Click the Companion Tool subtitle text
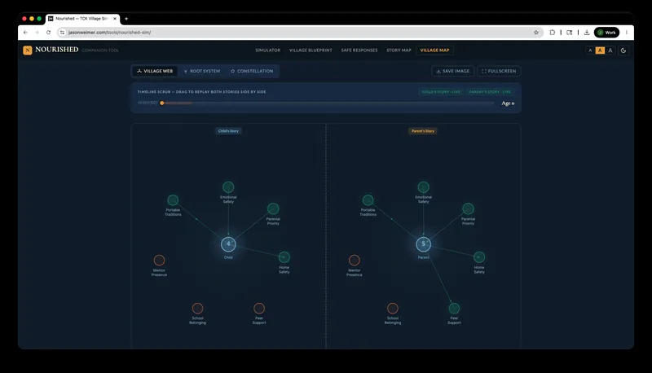 pos(100,50)
